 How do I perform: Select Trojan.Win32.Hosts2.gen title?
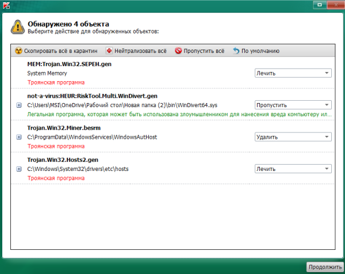point(63,160)
